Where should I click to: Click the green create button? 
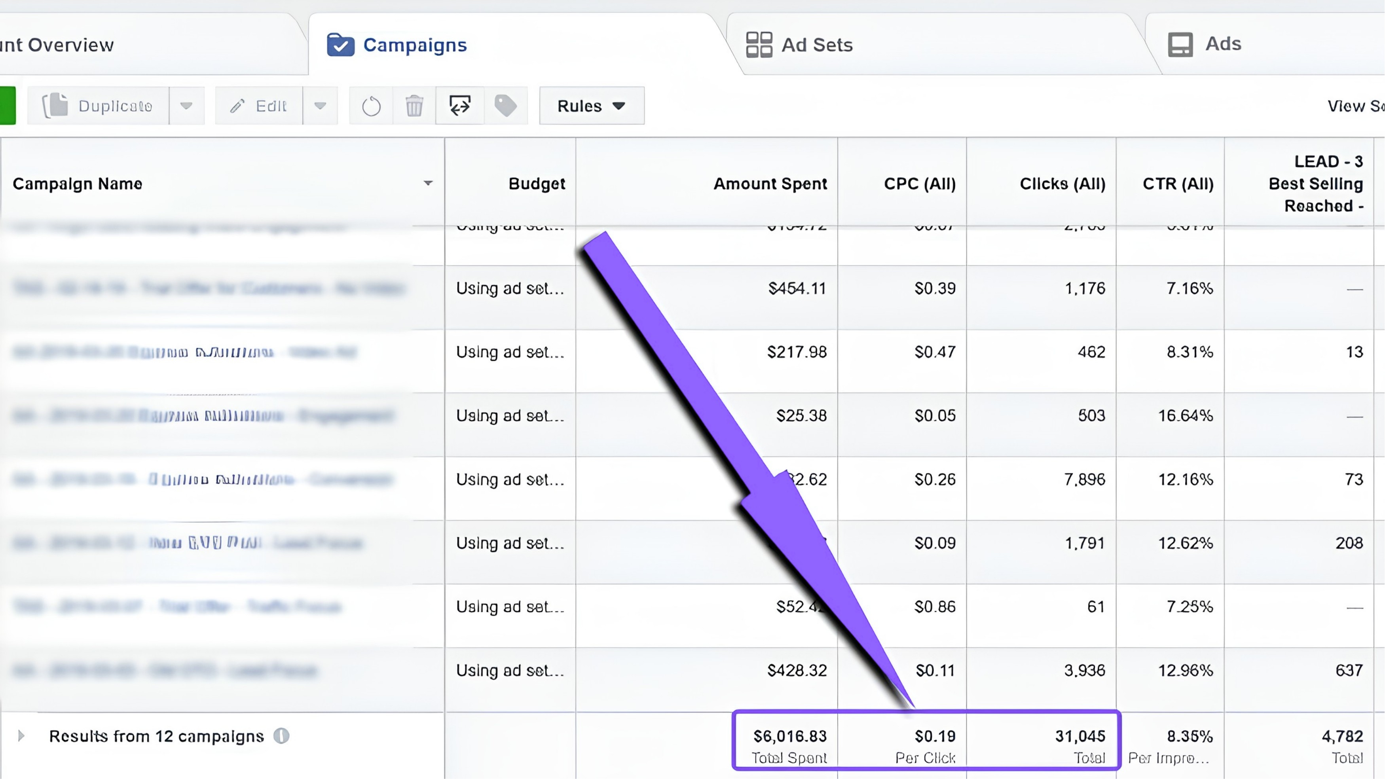[8, 106]
